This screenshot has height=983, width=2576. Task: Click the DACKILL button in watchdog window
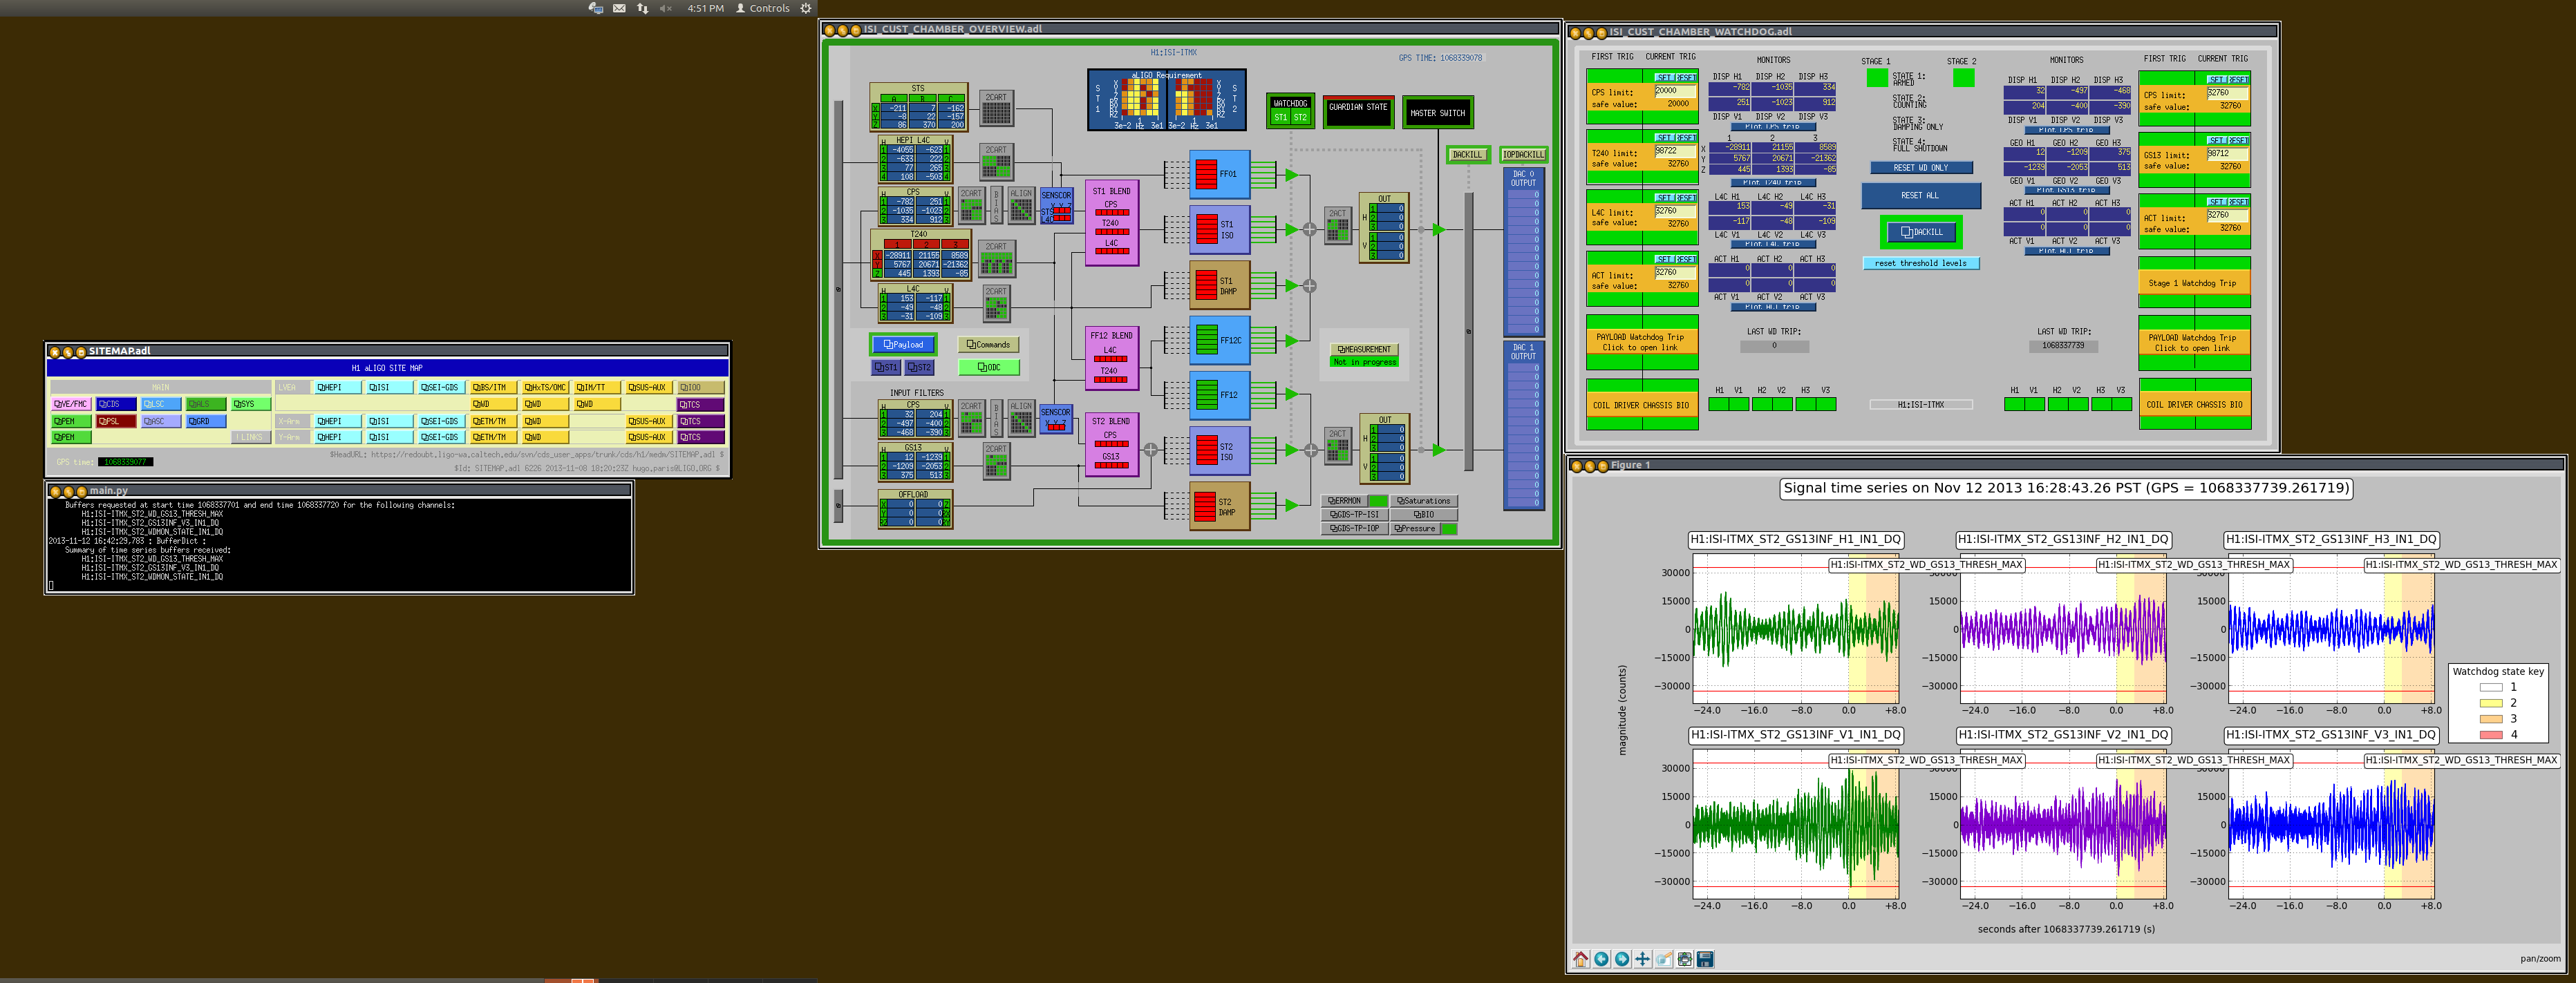1921,233
